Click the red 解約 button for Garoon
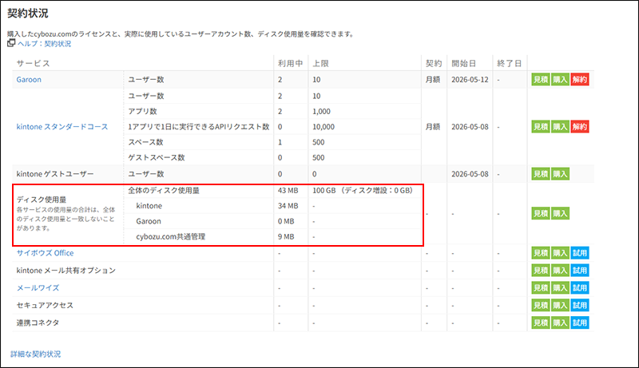Screen dimensions: 639x368 pyautogui.click(x=580, y=80)
